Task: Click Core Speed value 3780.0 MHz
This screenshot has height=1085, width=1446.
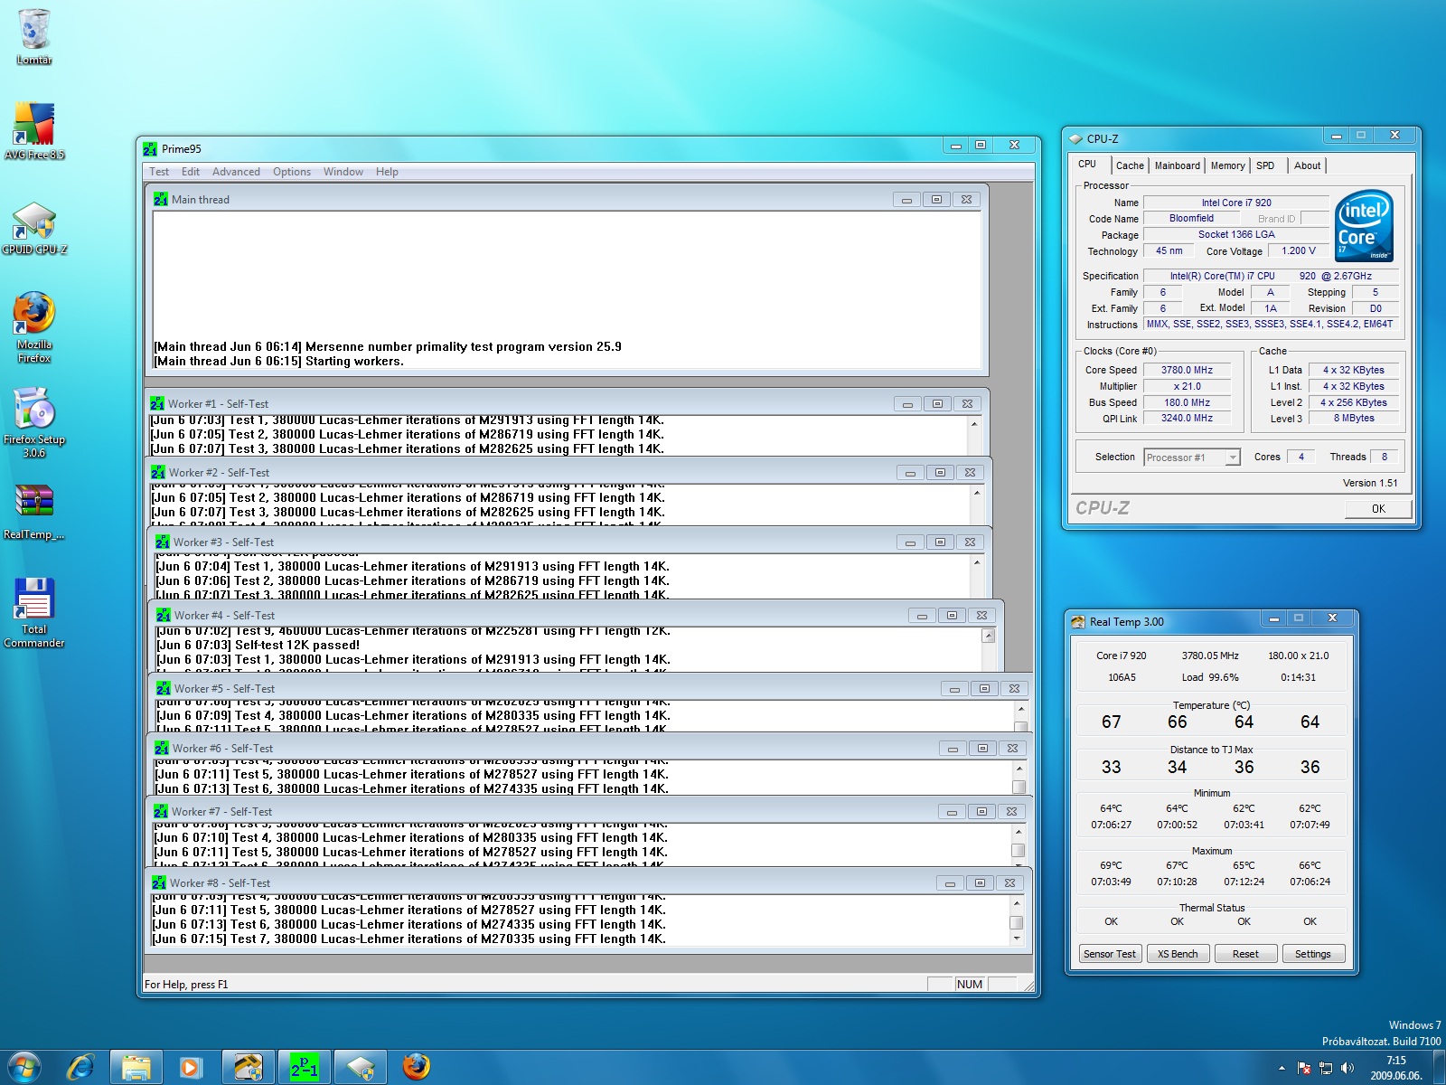Action: [1187, 370]
